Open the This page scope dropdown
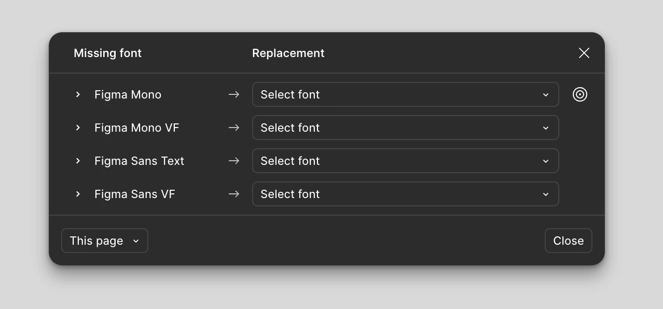The image size is (663, 309). (104, 241)
